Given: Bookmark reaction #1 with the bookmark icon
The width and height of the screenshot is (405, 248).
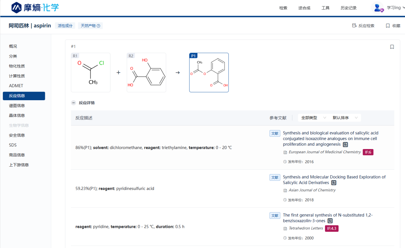Looking at the screenshot, I should click(392, 47).
